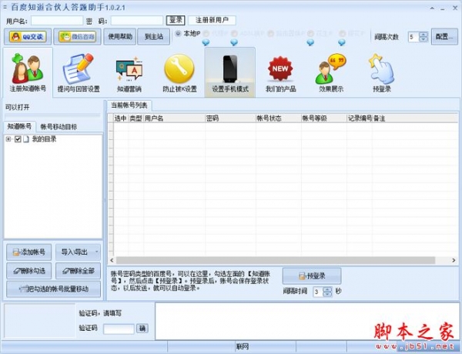Click the 选中 column header
Viewport: 462px width, 354px height.
pos(121,119)
